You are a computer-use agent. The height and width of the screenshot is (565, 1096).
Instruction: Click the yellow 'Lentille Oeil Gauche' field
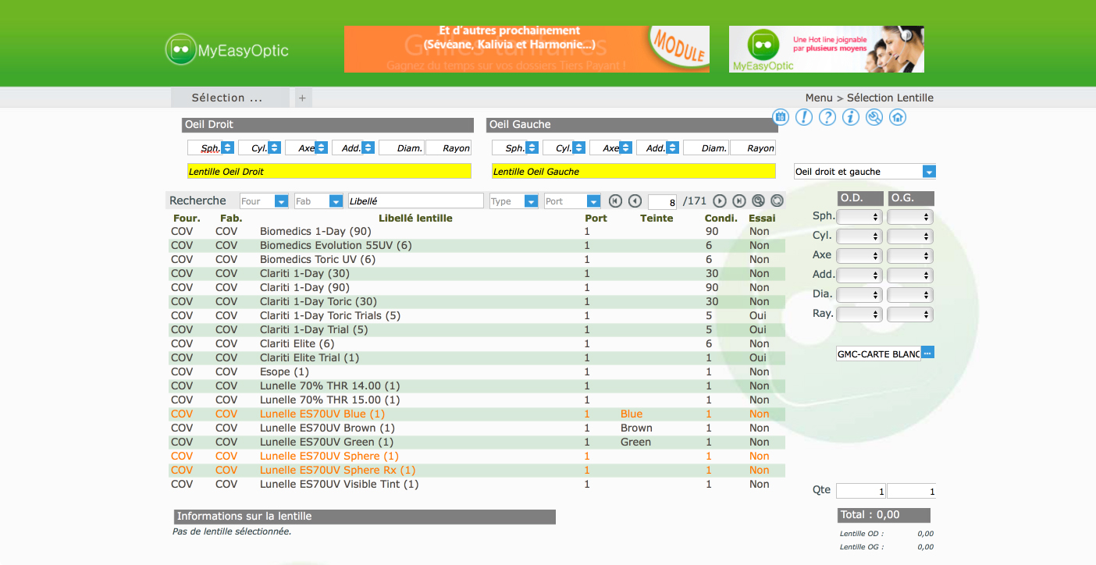634,171
